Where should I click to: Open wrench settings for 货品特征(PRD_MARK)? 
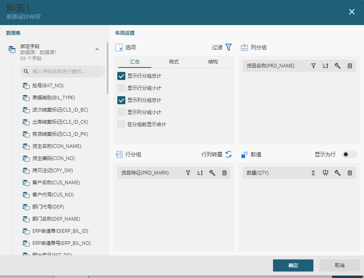[212, 173]
